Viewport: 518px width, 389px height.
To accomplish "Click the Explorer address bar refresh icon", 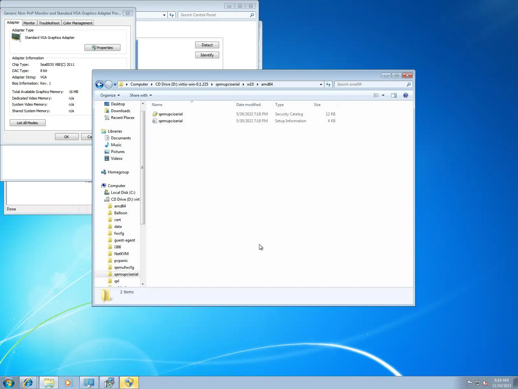I will [328, 84].
